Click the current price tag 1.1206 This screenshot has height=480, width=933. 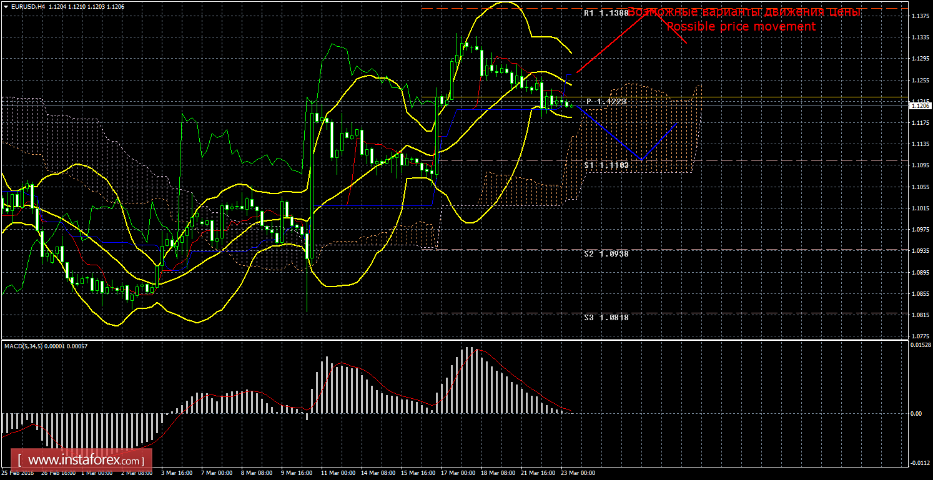pos(920,106)
